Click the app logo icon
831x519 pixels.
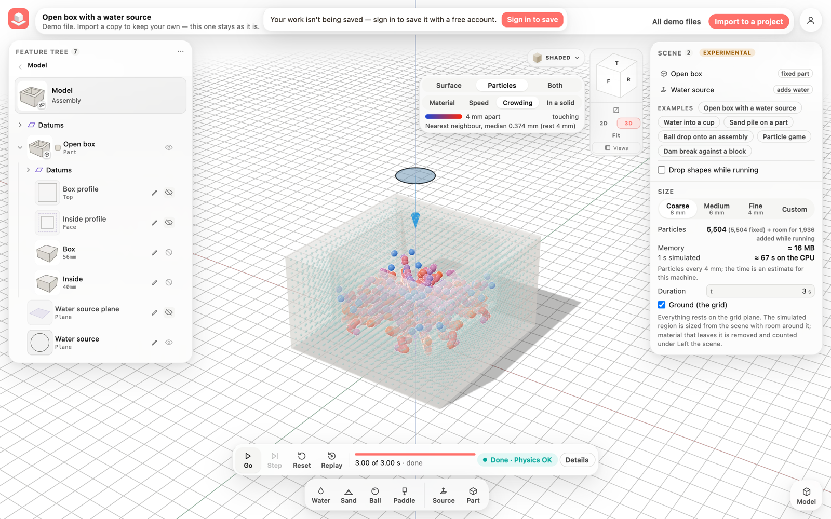[19, 19]
